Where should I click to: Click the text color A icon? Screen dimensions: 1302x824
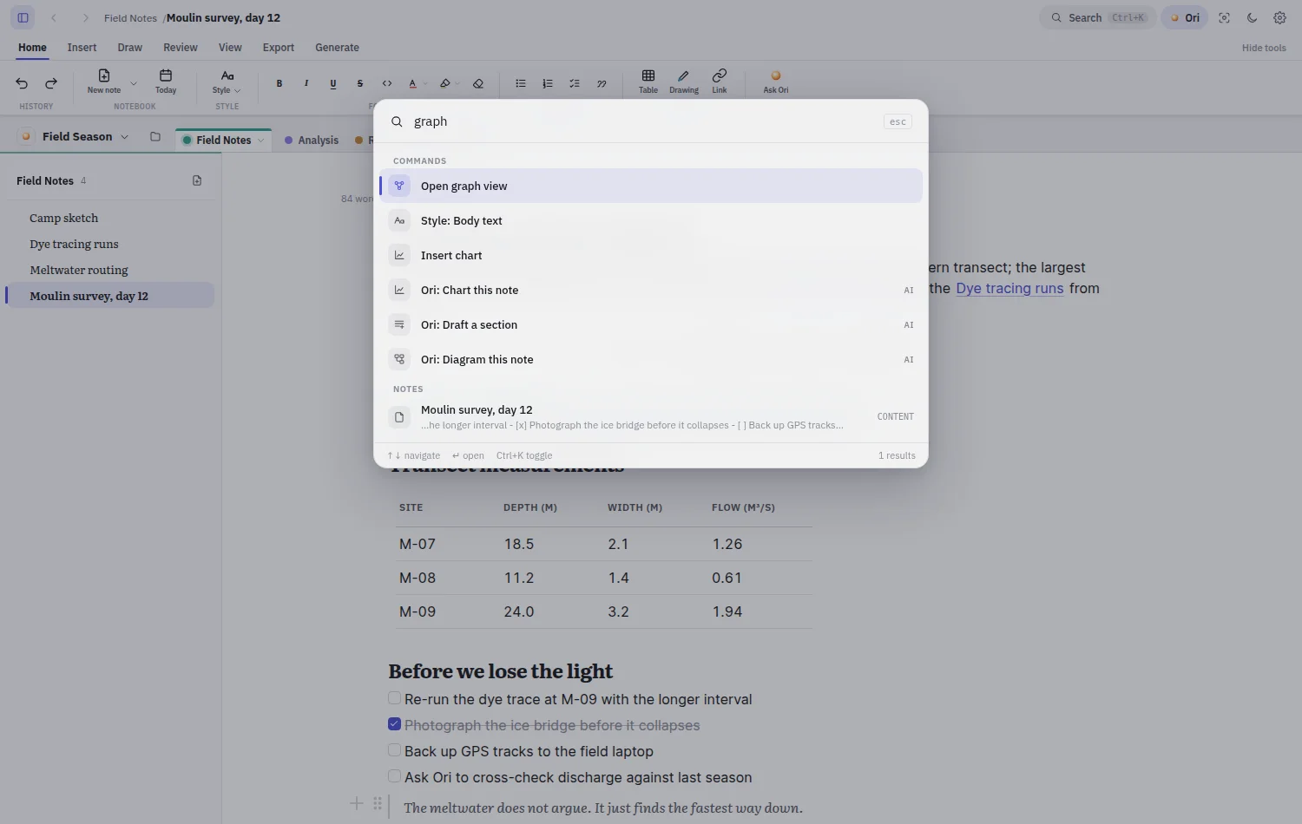[413, 83]
